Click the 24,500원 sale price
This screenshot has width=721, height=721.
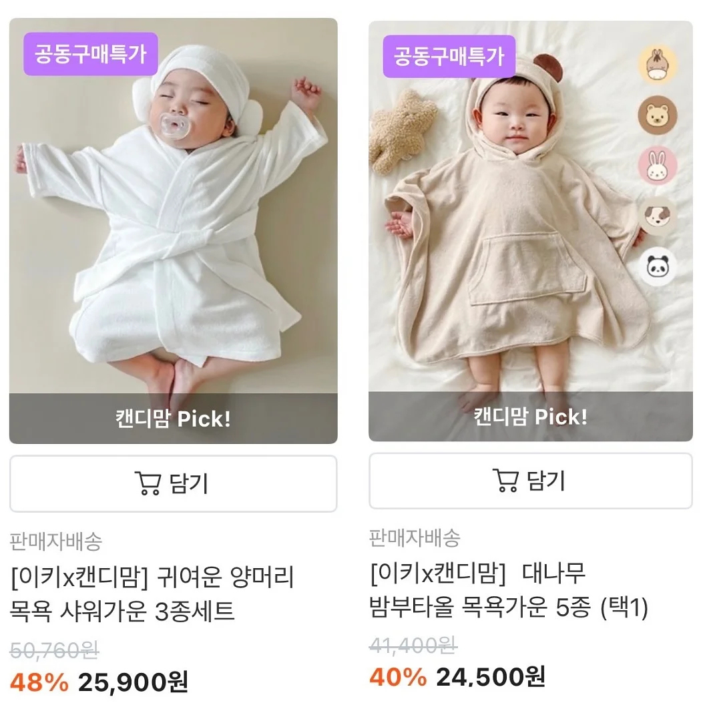click(491, 677)
